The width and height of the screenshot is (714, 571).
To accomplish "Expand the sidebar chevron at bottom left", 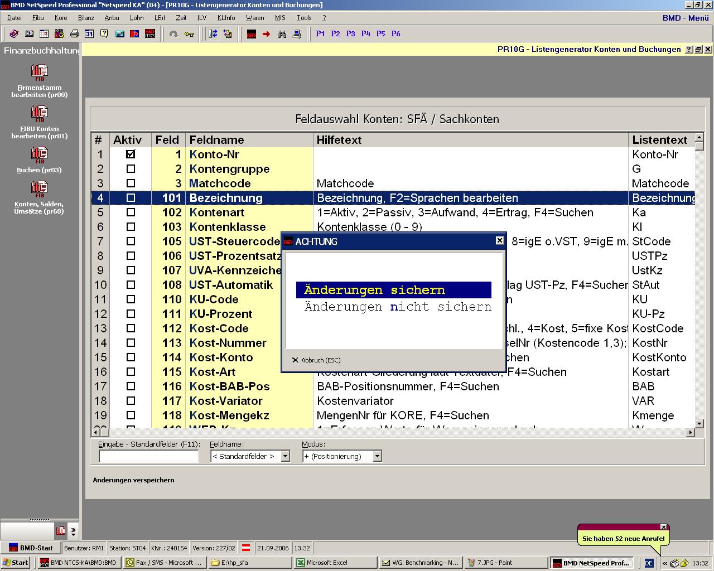I will point(74,531).
